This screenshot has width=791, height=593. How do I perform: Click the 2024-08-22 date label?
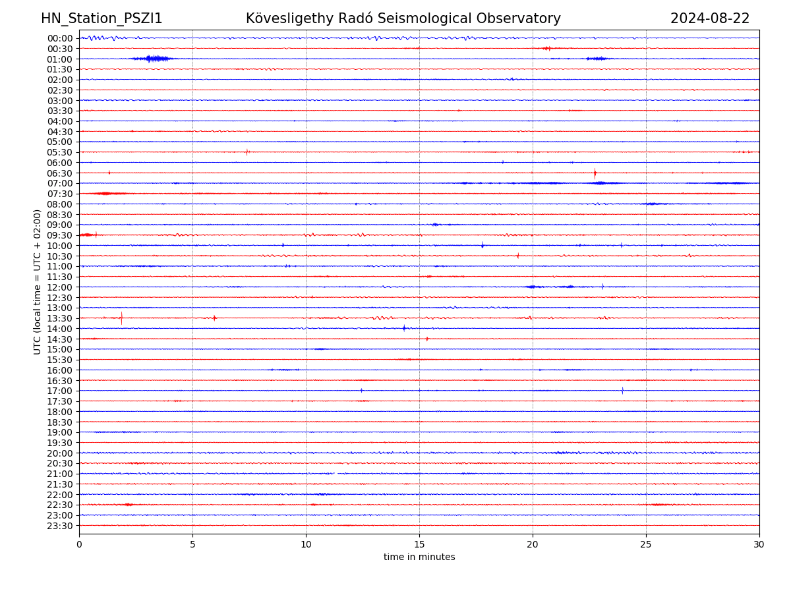pos(709,18)
